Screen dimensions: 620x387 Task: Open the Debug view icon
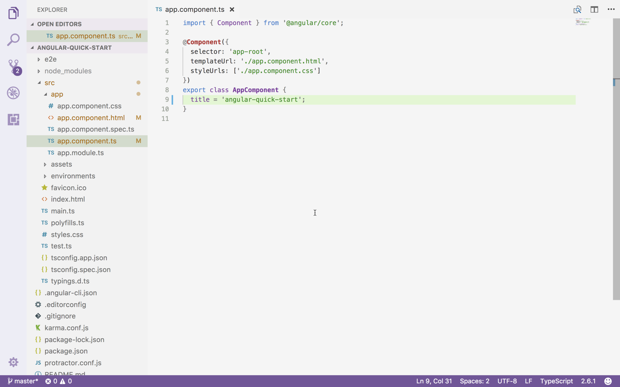tap(13, 93)
